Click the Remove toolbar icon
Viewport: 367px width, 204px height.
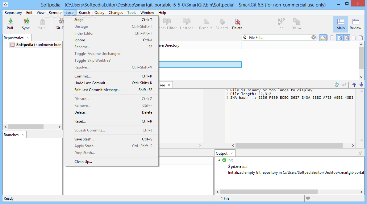[x=206, y=24]
